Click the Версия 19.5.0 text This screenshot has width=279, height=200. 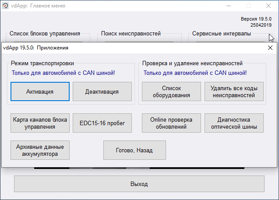(x=257, y=19)
